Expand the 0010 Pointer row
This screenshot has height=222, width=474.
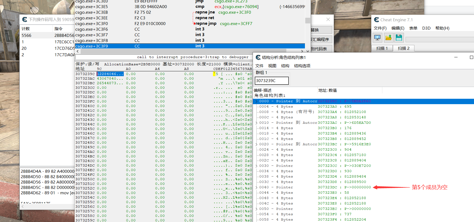coord(256,123)
